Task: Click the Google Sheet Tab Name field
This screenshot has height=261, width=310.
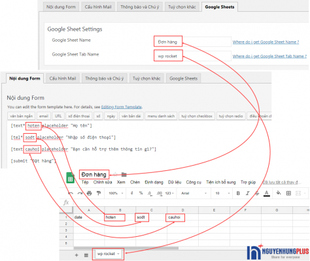Action: pos(193,56)
